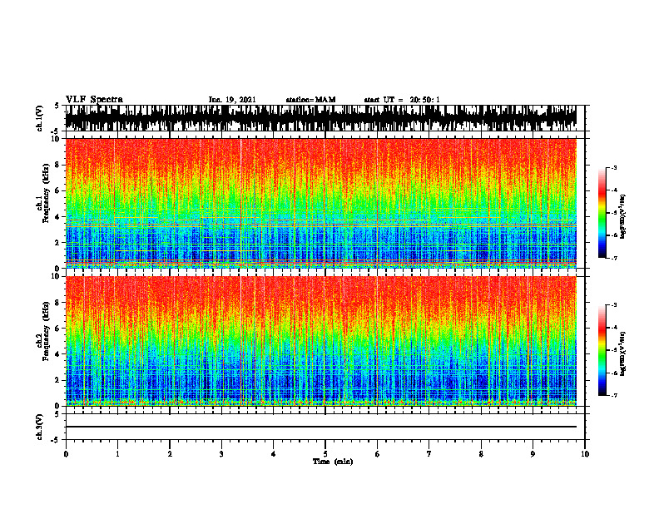Click the "-3" tick on ch.2 colorbar

(x=614, y=305)
